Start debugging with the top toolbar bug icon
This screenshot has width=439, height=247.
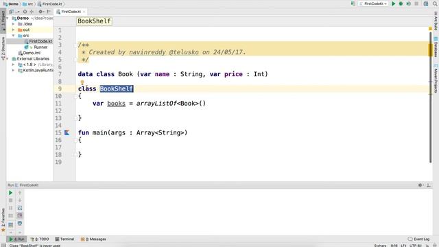coord(401,3)
